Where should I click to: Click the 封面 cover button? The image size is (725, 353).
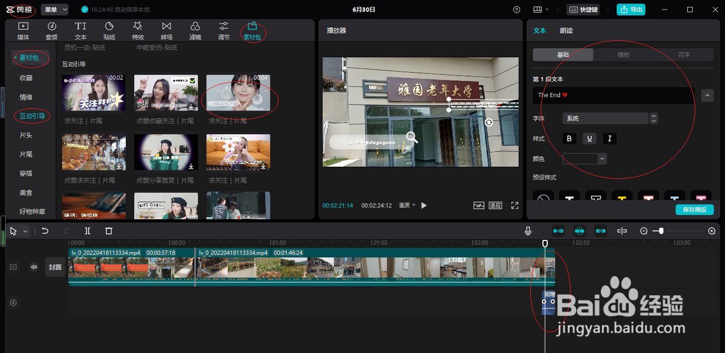point(55,267)
